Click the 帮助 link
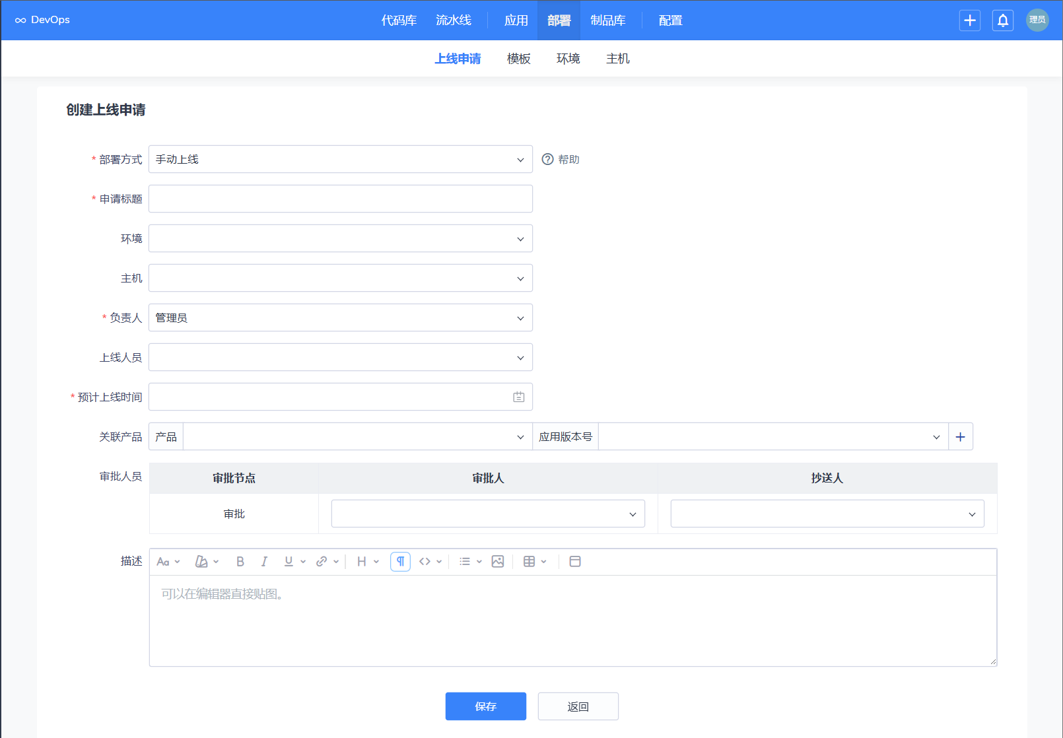This screenshot has width=1063, height=738. 568,159
